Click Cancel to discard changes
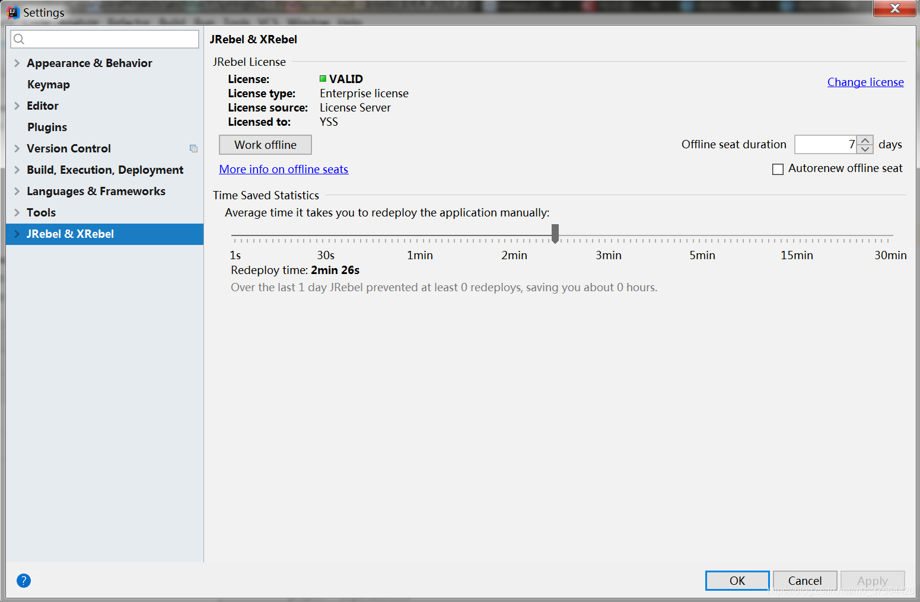Viewport: 920px width, 602px height. tap(805, 581)
